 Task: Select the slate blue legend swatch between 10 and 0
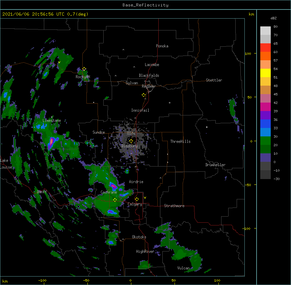tap(265, 158)
